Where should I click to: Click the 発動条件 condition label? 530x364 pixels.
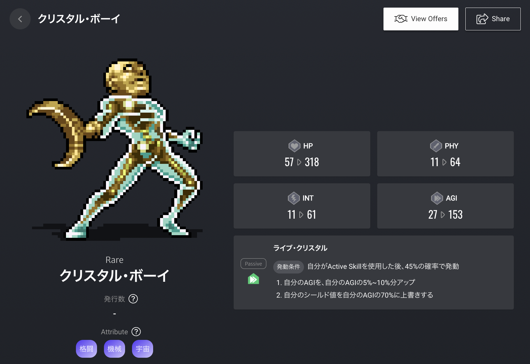288,267
